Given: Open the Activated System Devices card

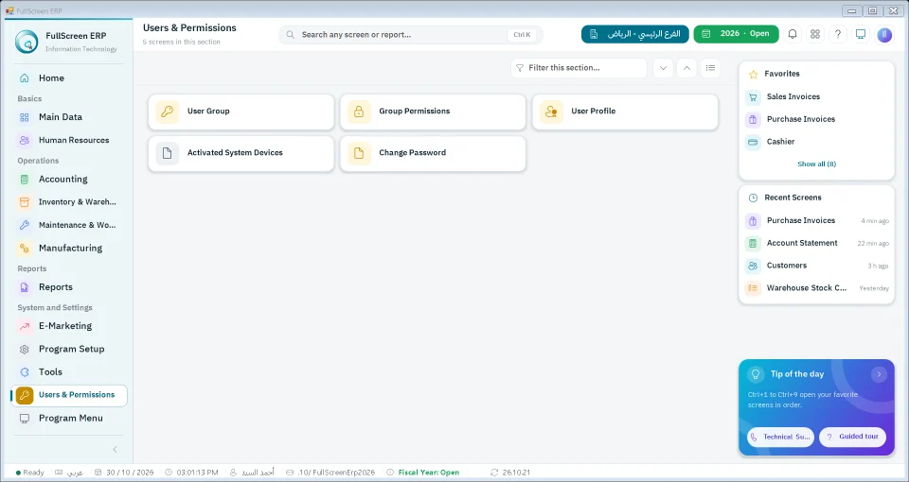Looking at the screenshot, I should tap(241, 153).
